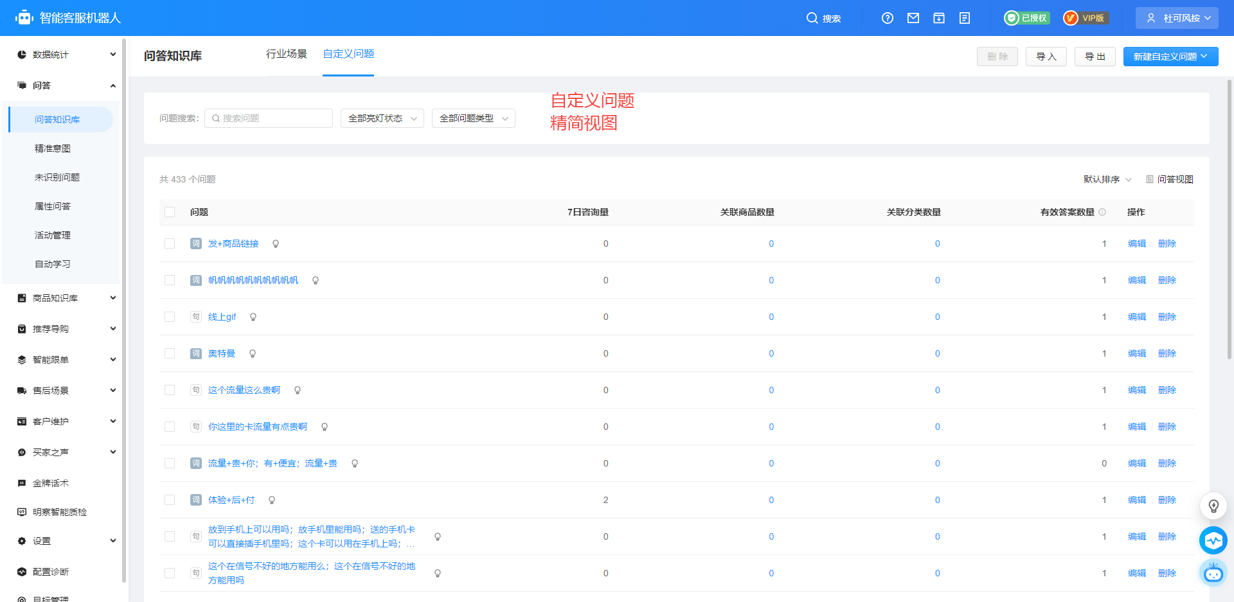This screenshot has height=602, width=1234.
Task: Check the box for 奥特曼 row
Action: pyautogui.click(x=170, y=353)
